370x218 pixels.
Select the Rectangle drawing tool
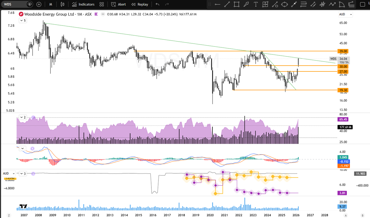(x=236, y=4)
